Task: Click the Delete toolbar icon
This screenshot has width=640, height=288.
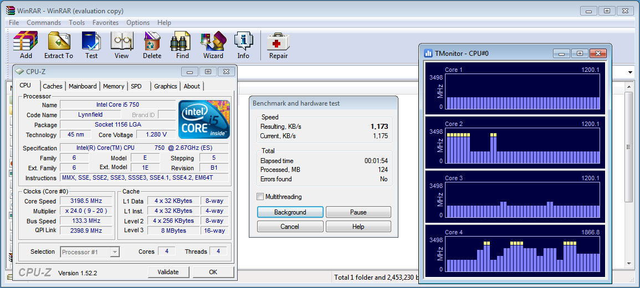Action: [152, 41]
